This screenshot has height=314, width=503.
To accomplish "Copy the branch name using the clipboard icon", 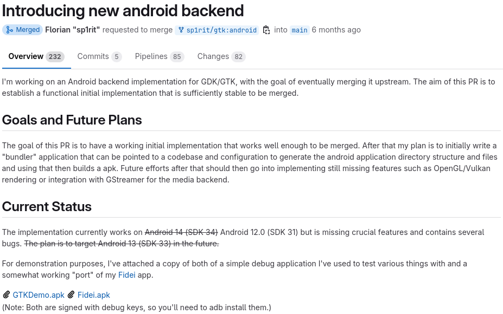I will (x=266, y=30).
